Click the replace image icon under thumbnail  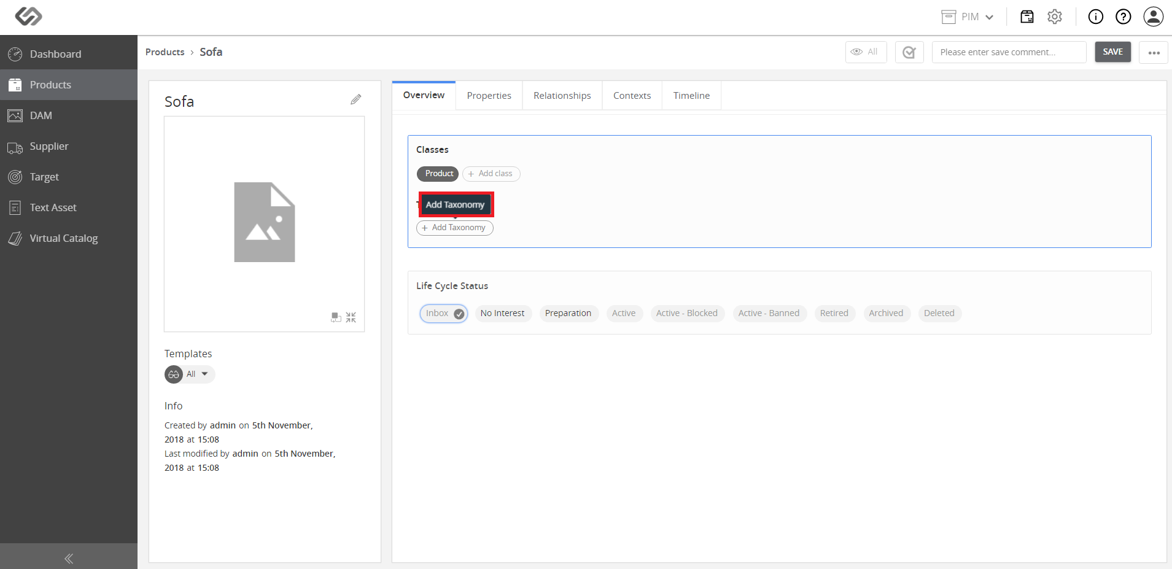[x=336, y=317]
